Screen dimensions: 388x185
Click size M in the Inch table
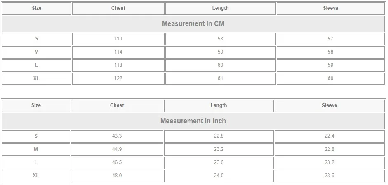tap(36, 149)
